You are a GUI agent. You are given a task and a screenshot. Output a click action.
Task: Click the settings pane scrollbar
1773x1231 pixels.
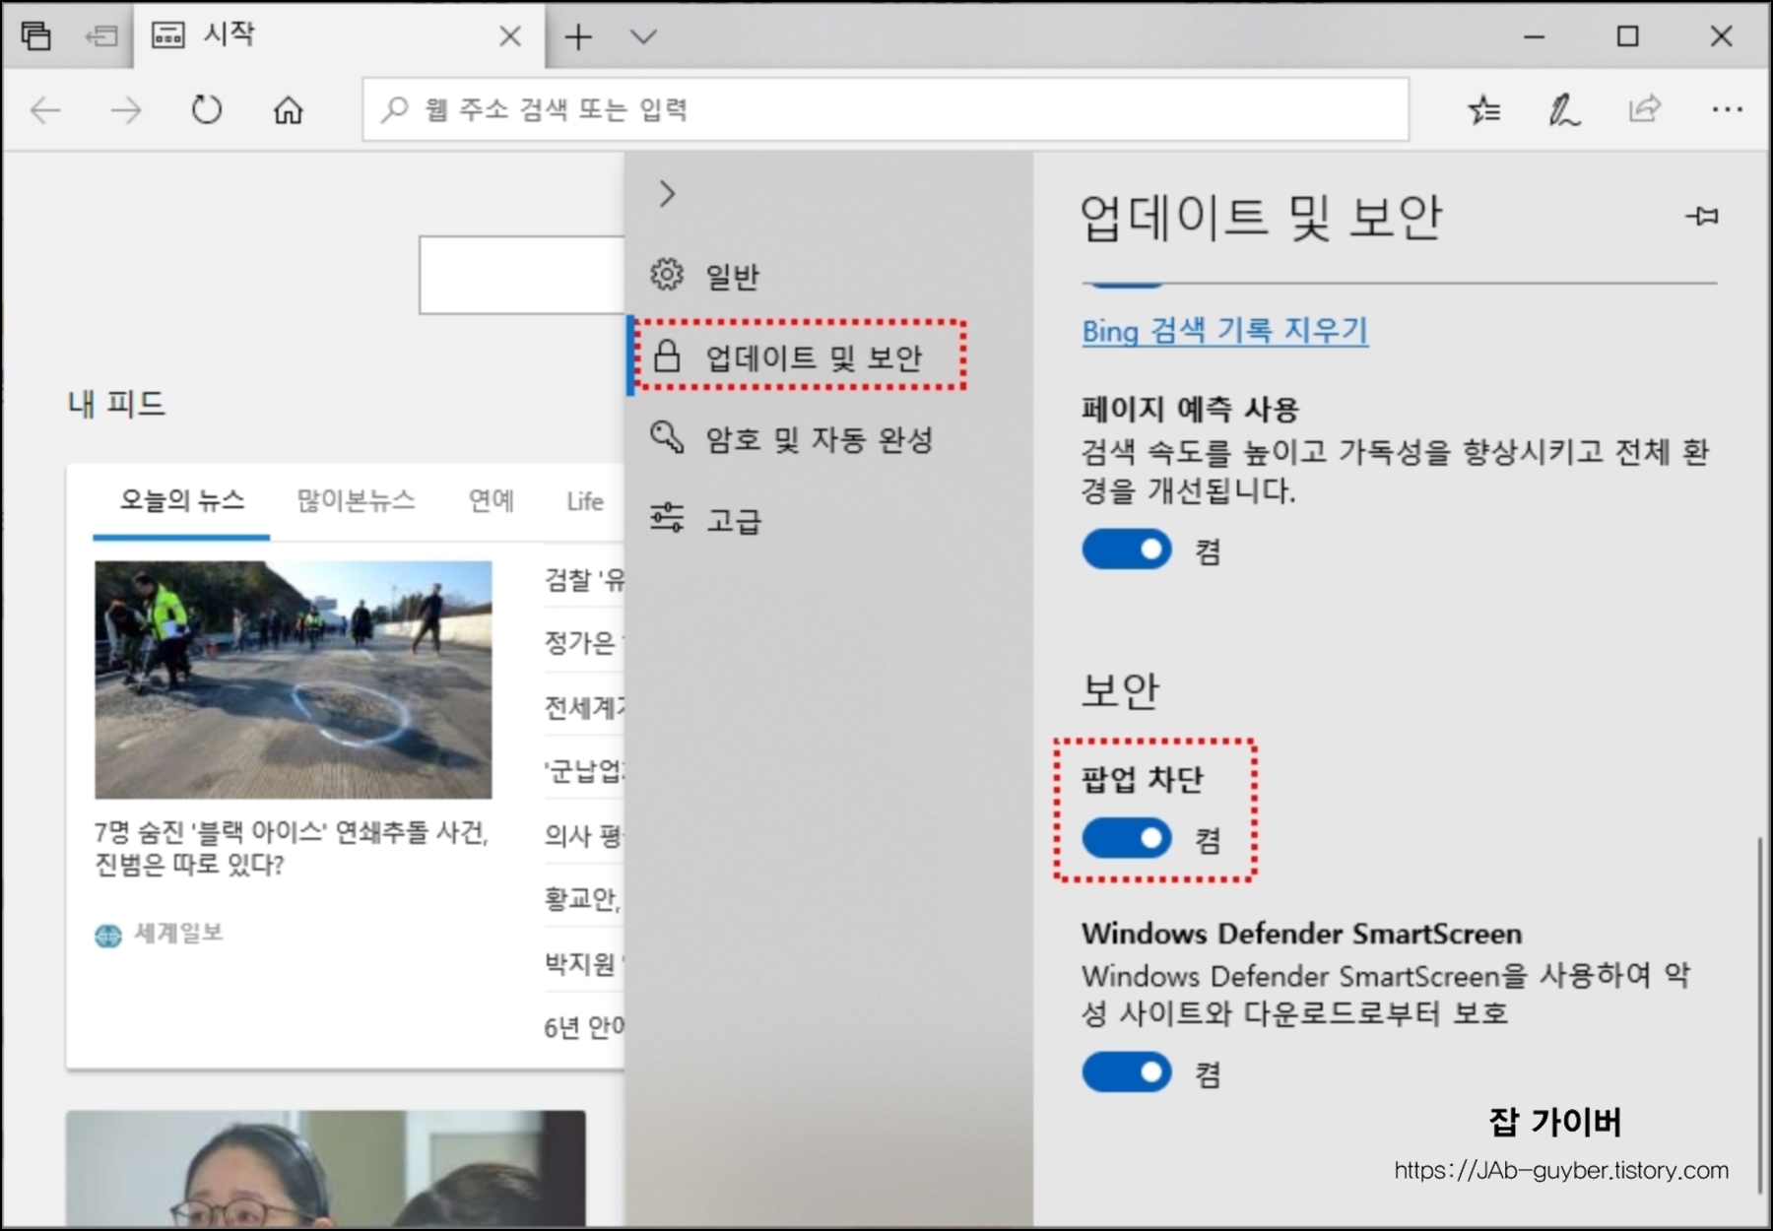(x=1759, y=1014)
